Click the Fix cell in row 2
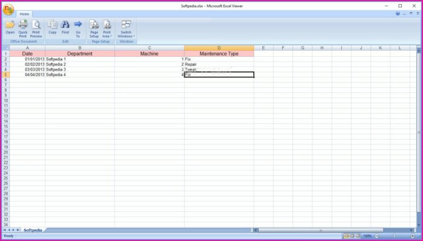 tap(219, 59)
